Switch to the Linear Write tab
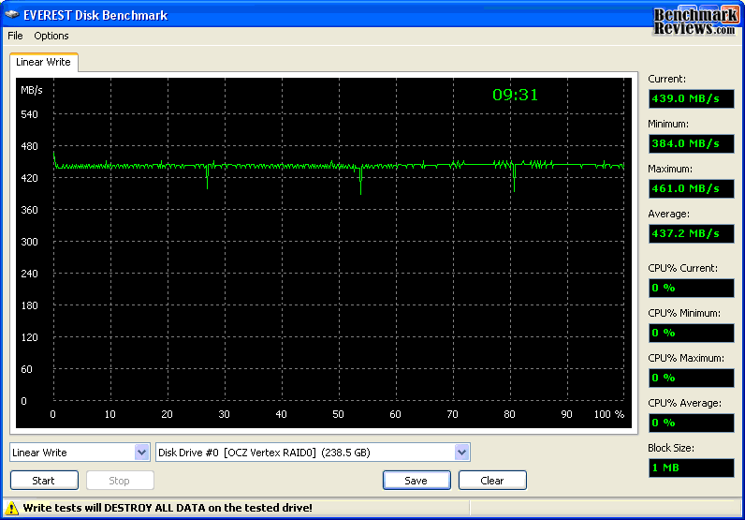The height and width of the screenshot is (520, 745). coord(42,62)
